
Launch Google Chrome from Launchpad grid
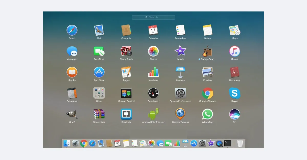207,93
